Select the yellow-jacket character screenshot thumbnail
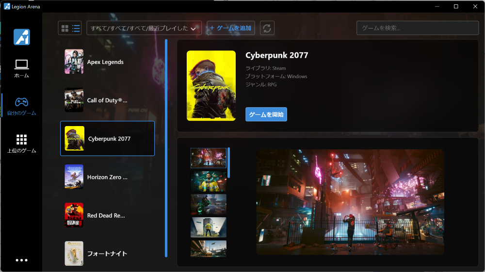 (209, 181)
